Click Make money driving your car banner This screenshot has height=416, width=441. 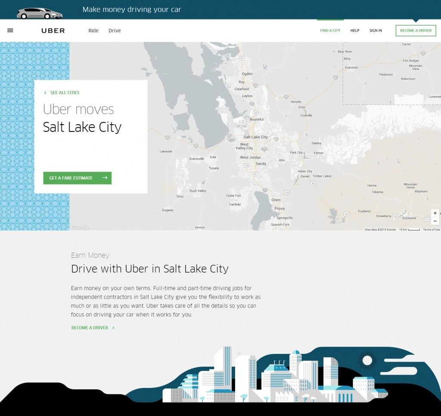[132, 9]
